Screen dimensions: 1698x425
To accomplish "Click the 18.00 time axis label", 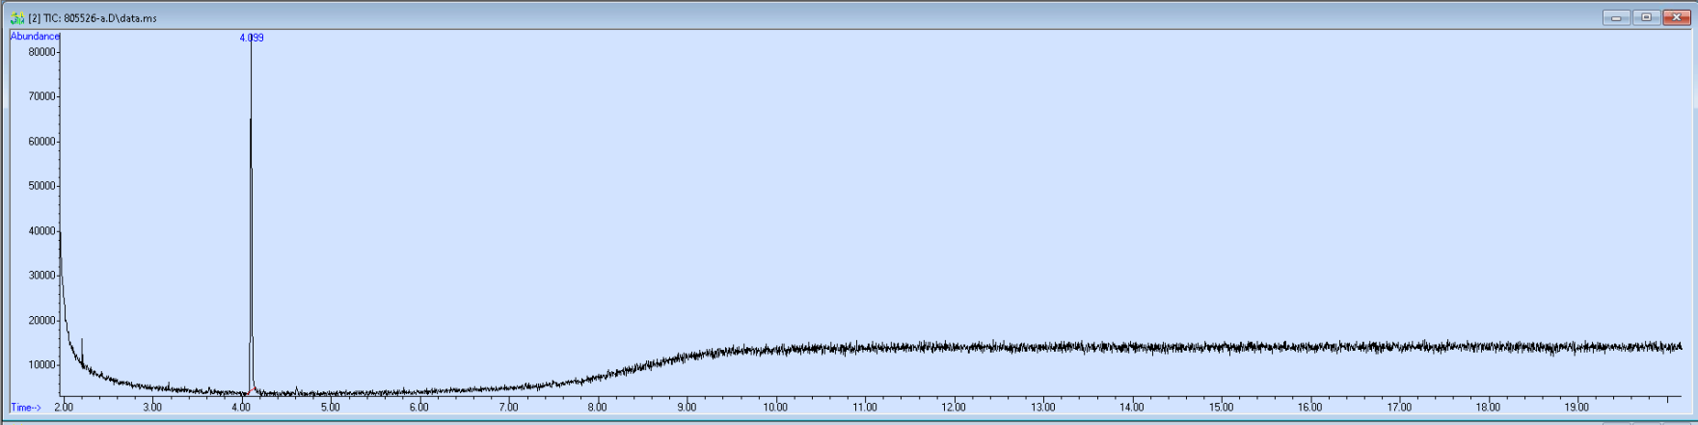I will pos(1488,408).
